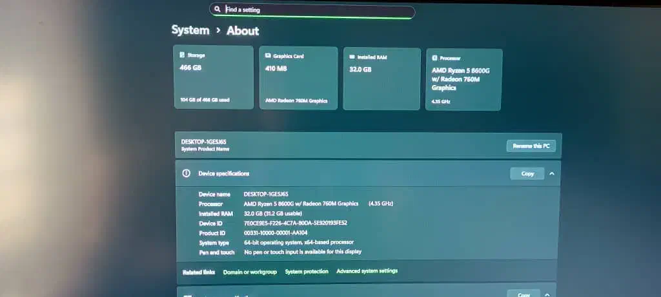Click the Device specifications info icon

tap(187, 173)
